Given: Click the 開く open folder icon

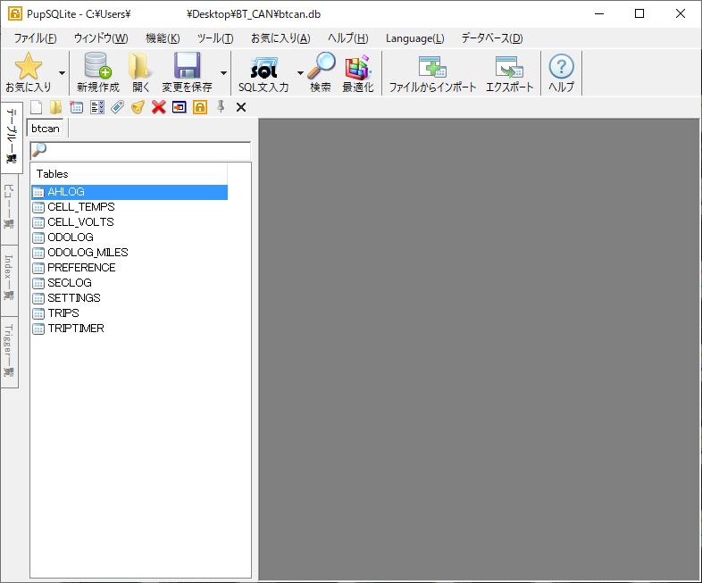Looking at the screenshot, I should point(140,66).
